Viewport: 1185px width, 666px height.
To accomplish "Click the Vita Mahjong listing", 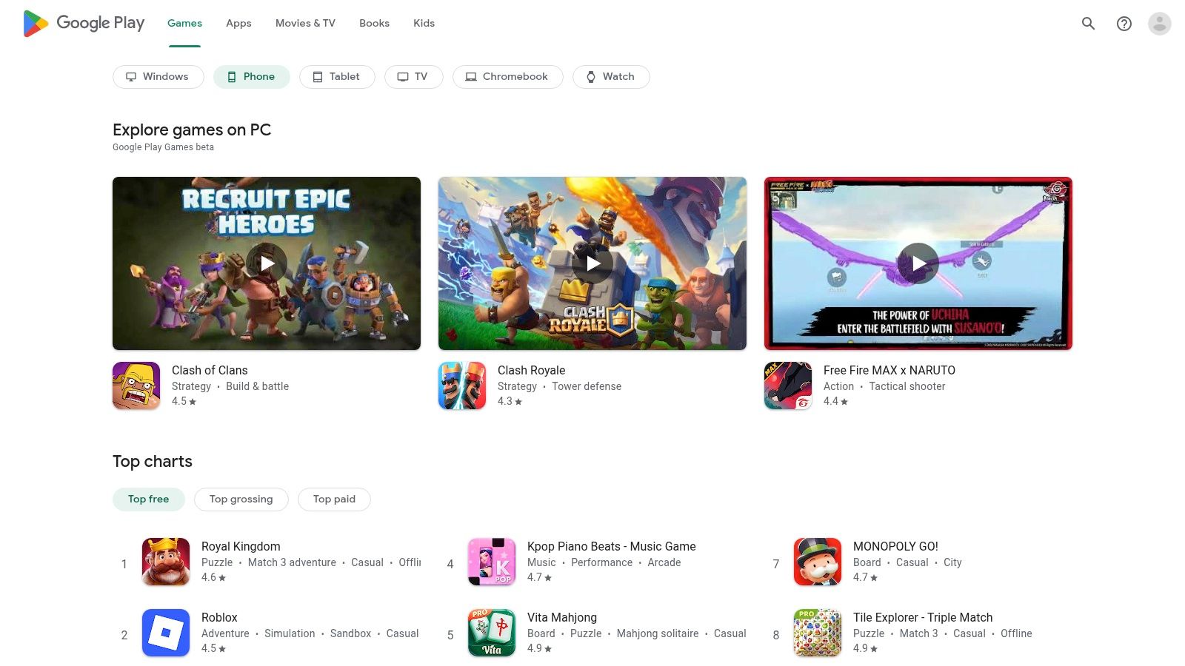I will (561, 617).
